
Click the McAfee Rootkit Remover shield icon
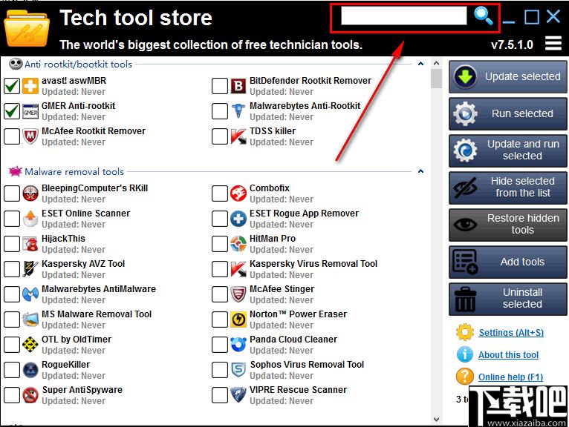point(30,136)
